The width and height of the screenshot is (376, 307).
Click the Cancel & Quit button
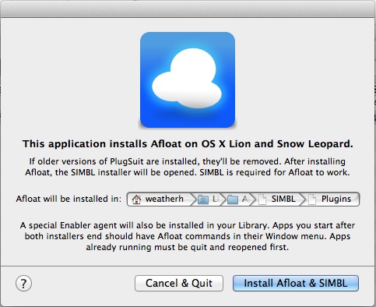click(x=179, y=283)
